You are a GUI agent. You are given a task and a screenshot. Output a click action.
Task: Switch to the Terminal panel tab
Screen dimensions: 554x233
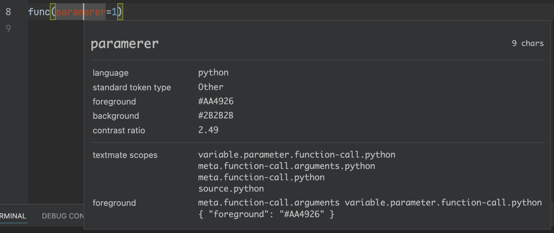pos(13,216)
